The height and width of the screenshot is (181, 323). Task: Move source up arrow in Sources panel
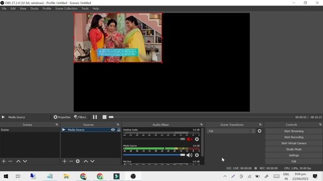pyautogui.click(x=86, y=161)
